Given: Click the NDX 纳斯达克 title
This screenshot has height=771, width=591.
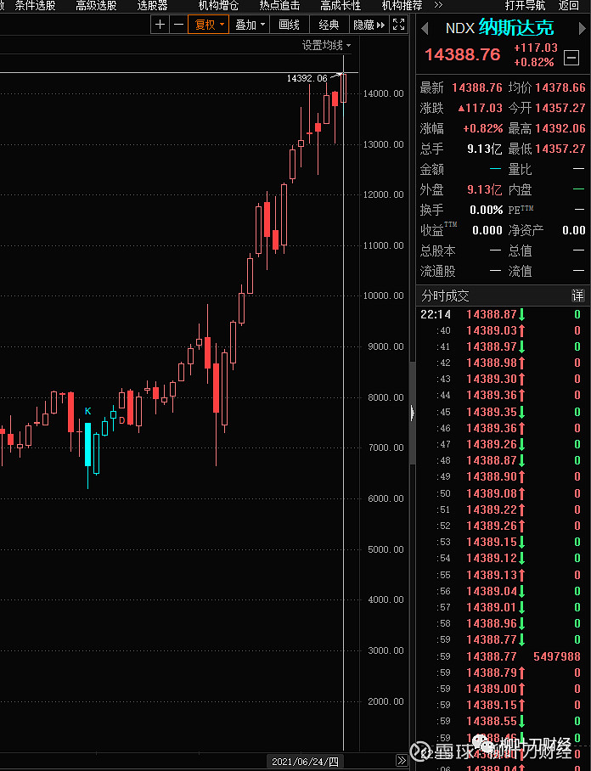Looking at the screenshot, I should click(x=499, y=28).
